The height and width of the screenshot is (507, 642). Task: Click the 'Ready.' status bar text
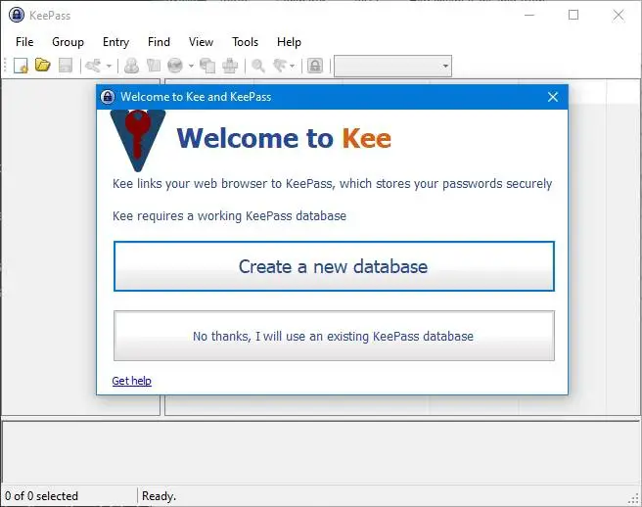(159, 496)
